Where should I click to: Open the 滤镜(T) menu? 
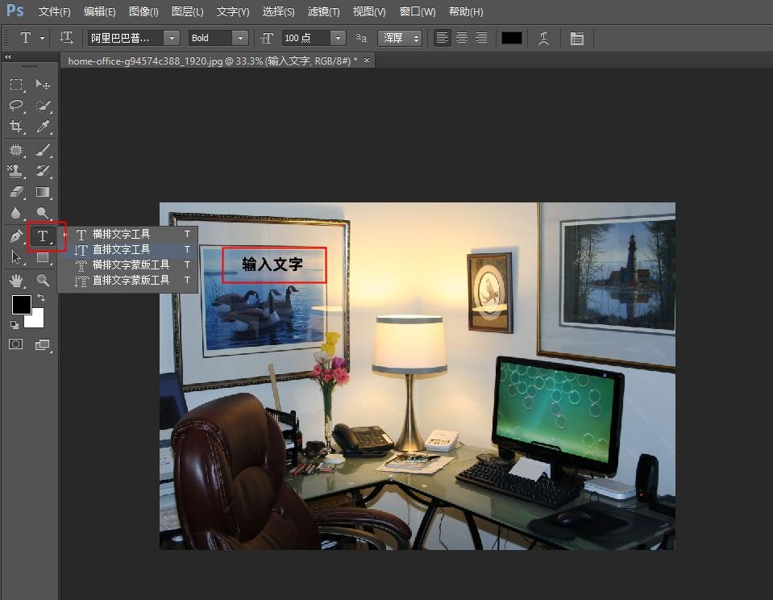[324, 12]
